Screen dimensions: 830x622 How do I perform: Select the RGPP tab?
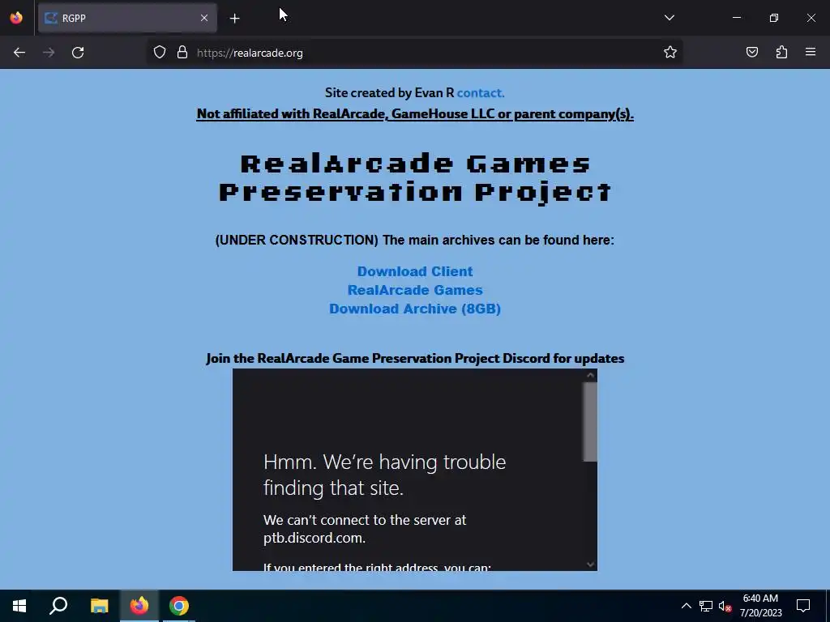coord(127,18)
